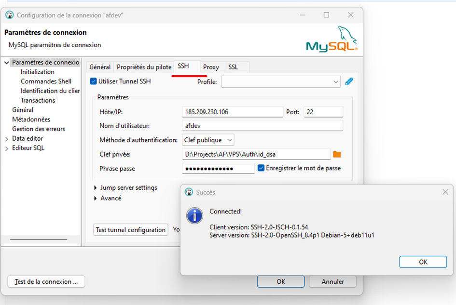Viewport: 456px width, 305px height.
Task: Select Gestion des erreurs tree item
Action: click(39, 129)
